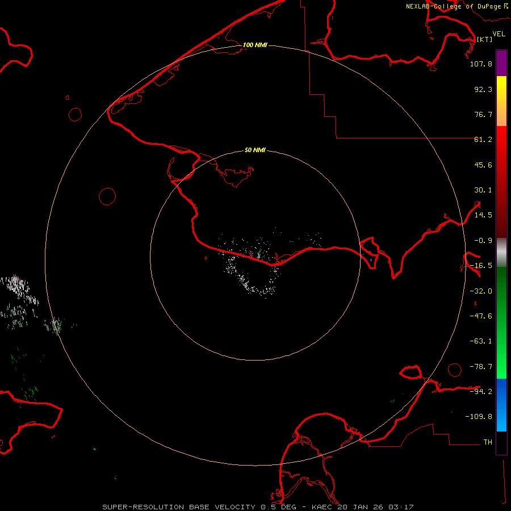Image resolution: width=511 pixels, height=511 pixels.
Task: Click the TH legend label
Action: 488,442
